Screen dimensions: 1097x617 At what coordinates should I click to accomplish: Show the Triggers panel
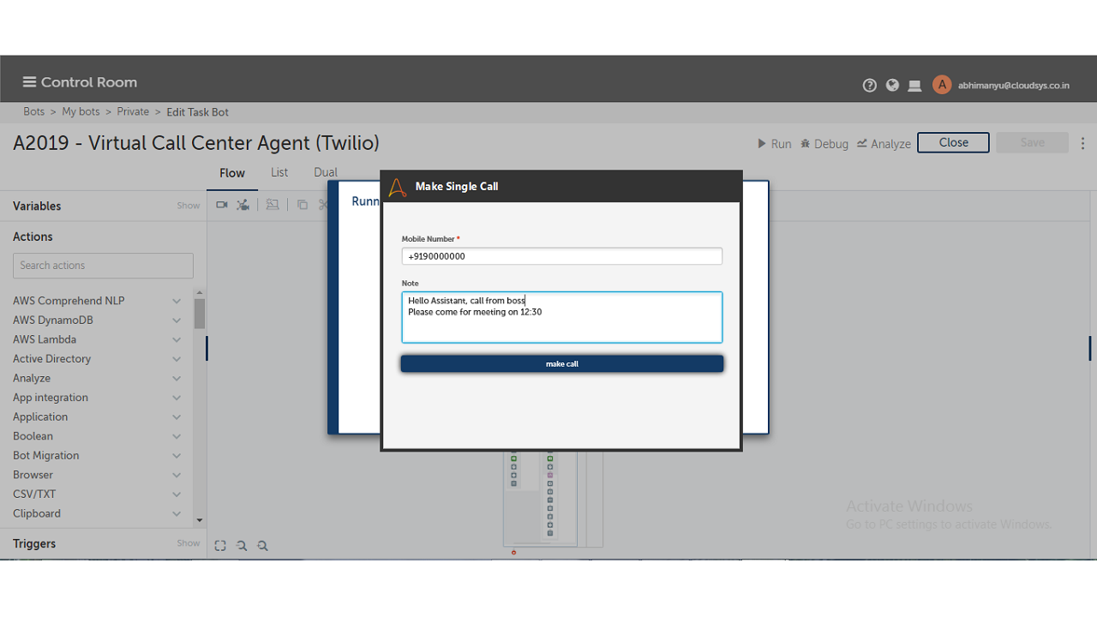coord(188,543)
